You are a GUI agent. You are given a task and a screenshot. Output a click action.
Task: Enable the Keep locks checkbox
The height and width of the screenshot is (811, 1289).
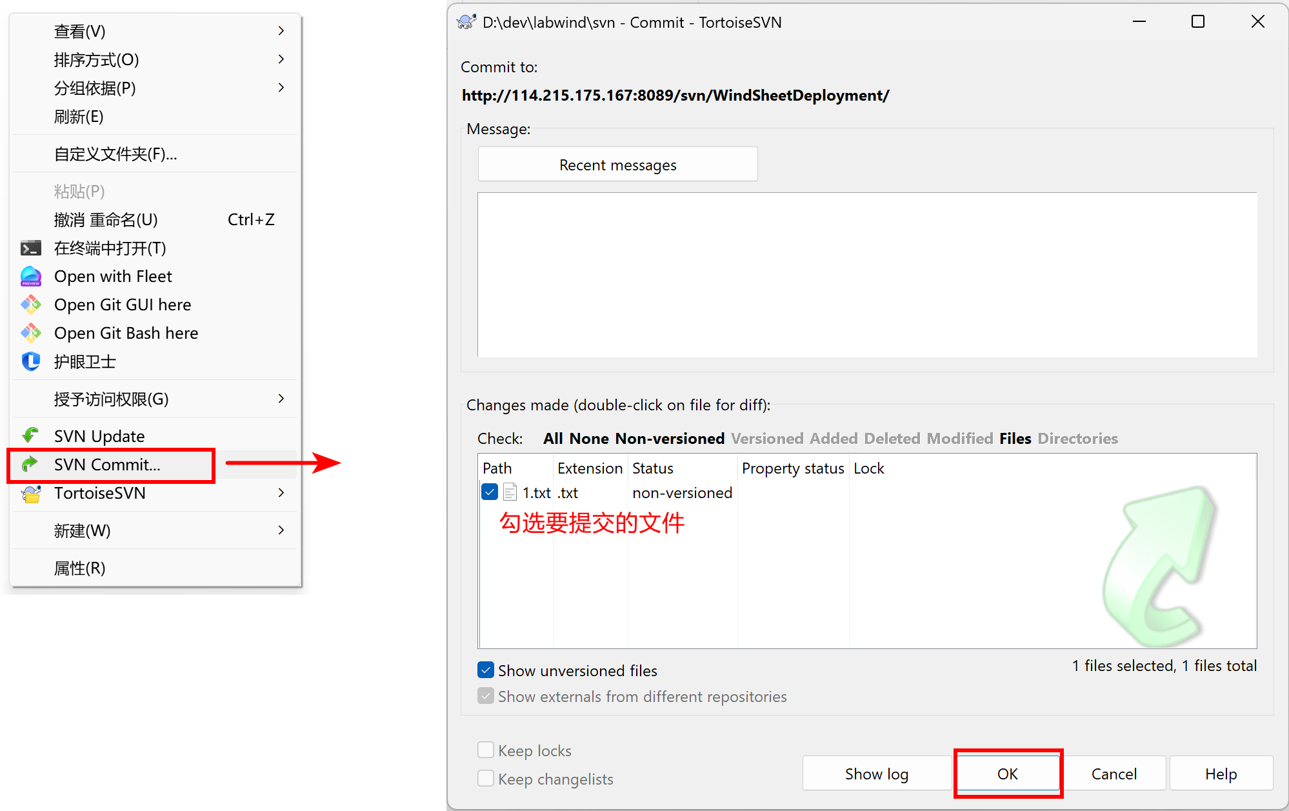tap(486, 750)
